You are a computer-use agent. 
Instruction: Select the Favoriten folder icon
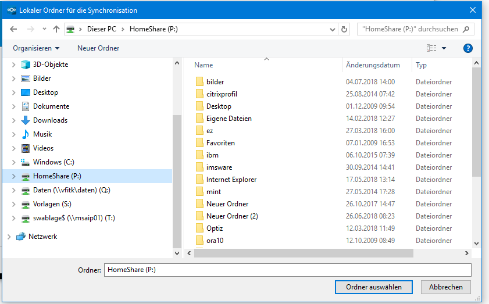click(199, 143)
